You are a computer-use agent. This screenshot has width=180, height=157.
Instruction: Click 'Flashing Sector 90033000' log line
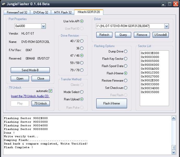tap(26, 122)
